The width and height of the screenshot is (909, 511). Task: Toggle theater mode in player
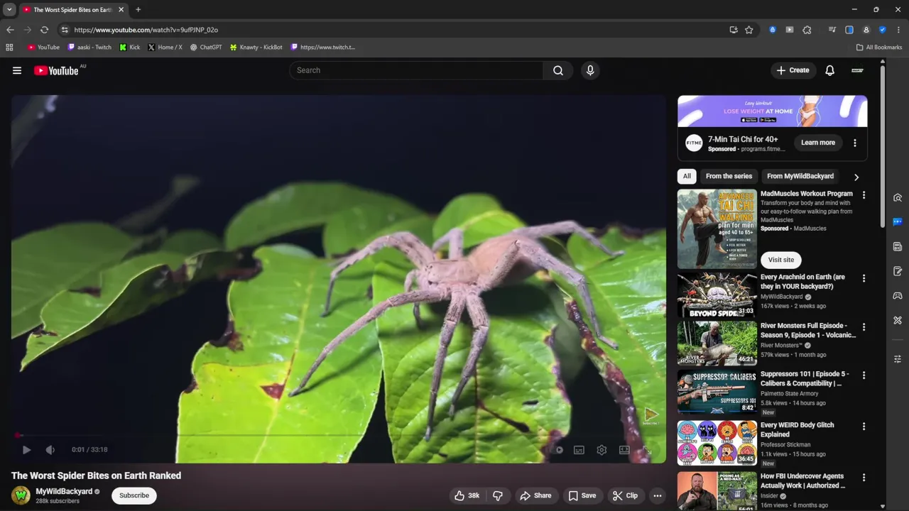(624, 450)
